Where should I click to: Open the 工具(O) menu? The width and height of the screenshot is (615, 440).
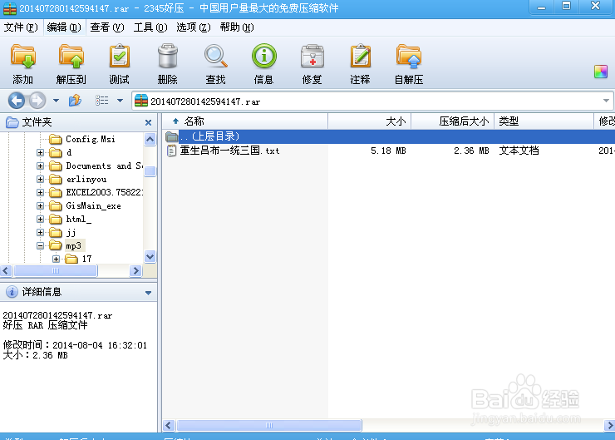pos(150,27)
